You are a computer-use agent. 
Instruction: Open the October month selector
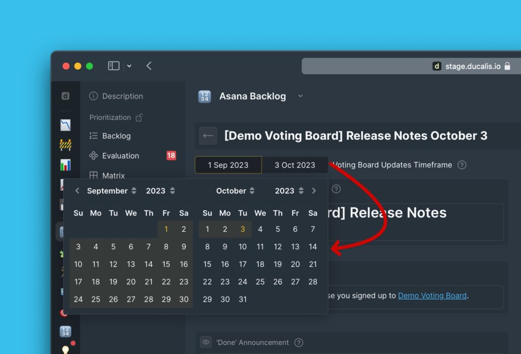[235, 191]
